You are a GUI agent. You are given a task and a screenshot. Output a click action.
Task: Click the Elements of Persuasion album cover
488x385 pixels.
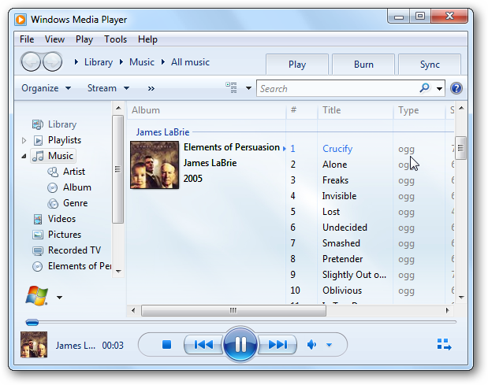[155, 165]
